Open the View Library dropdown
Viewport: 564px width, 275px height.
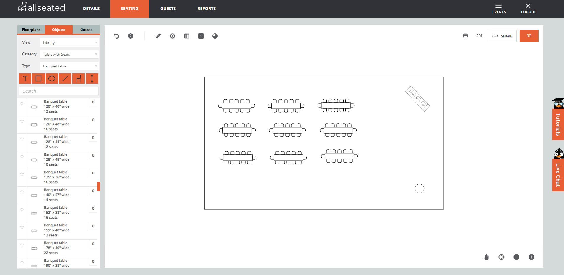tap(69, 43)
